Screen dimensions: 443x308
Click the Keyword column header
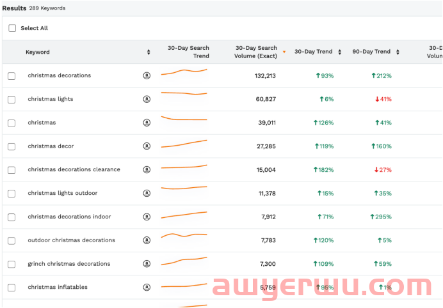point(38,52)
